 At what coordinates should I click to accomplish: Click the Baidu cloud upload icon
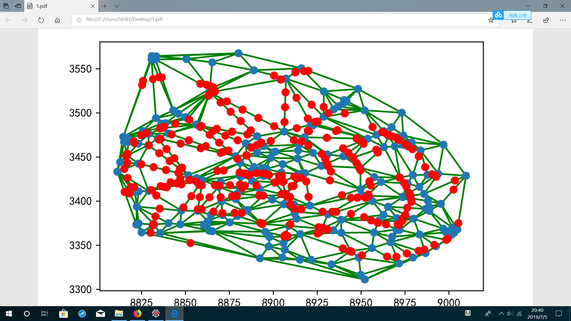tap(498, 15)
